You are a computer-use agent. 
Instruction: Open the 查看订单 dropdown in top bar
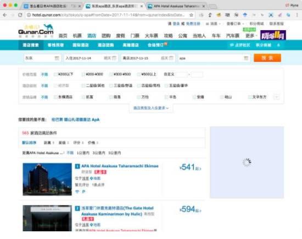pos(235,24)
